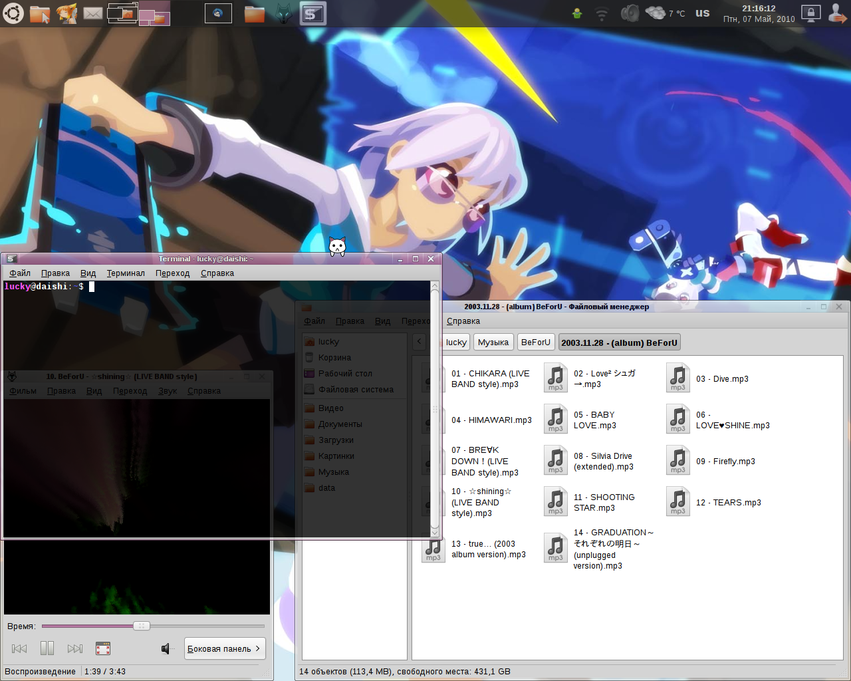Click the folder-with-cursor launcher in top panel

point(40,13)
